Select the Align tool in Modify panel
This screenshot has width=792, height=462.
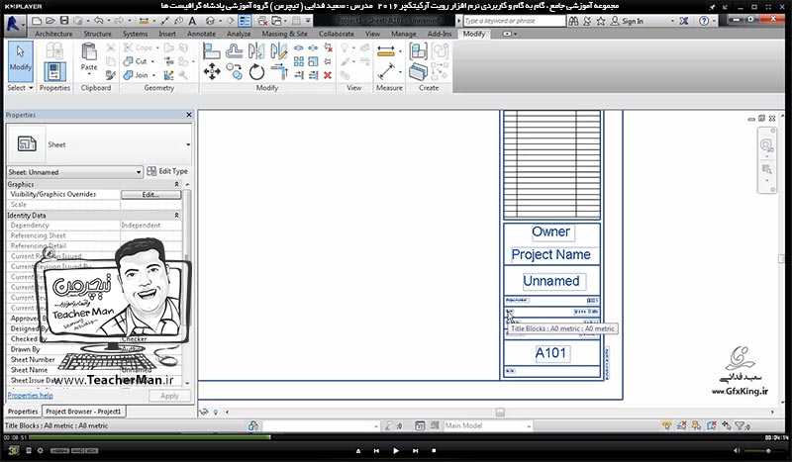211,50
